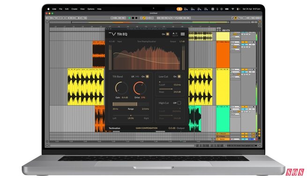307x178 pixels.
Task: Click the Stop button in transport bar
Action: (x=133, y=18)
